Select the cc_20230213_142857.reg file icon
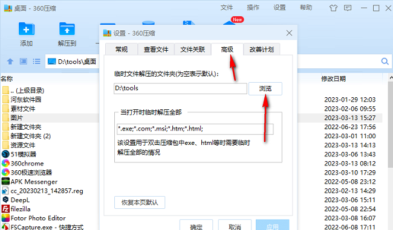Screen dimensions: 393x230 [5, 191]
